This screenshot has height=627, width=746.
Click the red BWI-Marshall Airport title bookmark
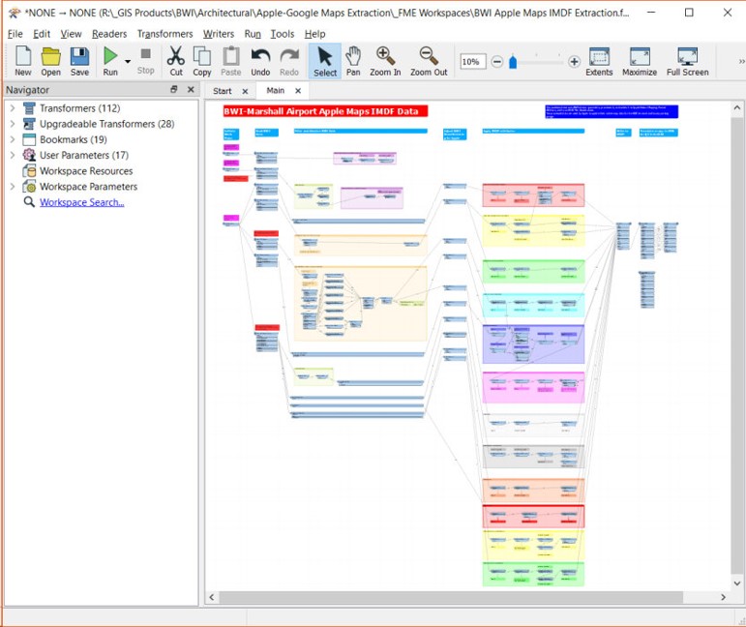pos(325,111)
